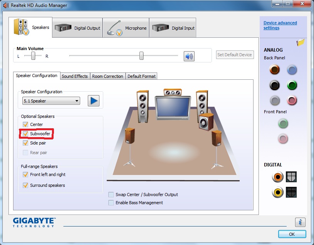The height and width of the screenshot is (245, 314).
Task: Enable Bass Management checkbox
Action: [111, 203]
